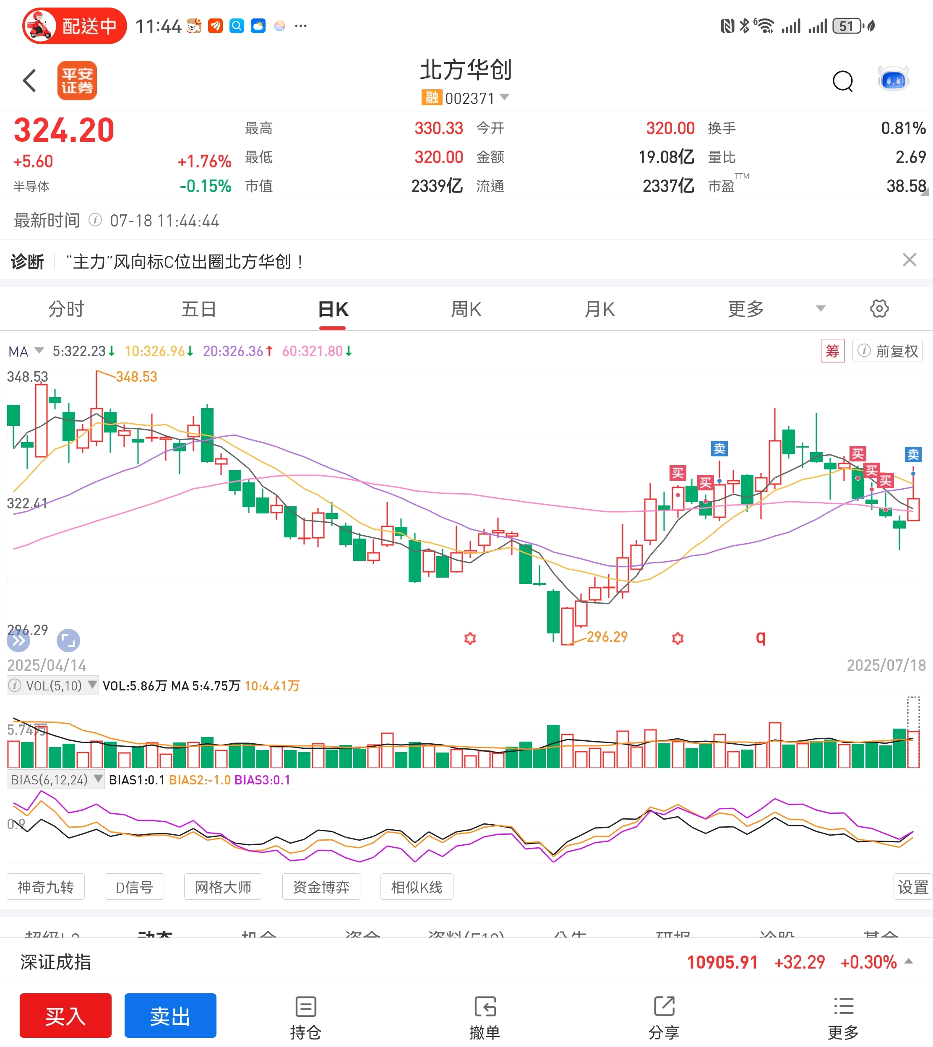Switch to the 分时 tab
The width and height of the screenshot is (933, 1047).
coord(66,310)
